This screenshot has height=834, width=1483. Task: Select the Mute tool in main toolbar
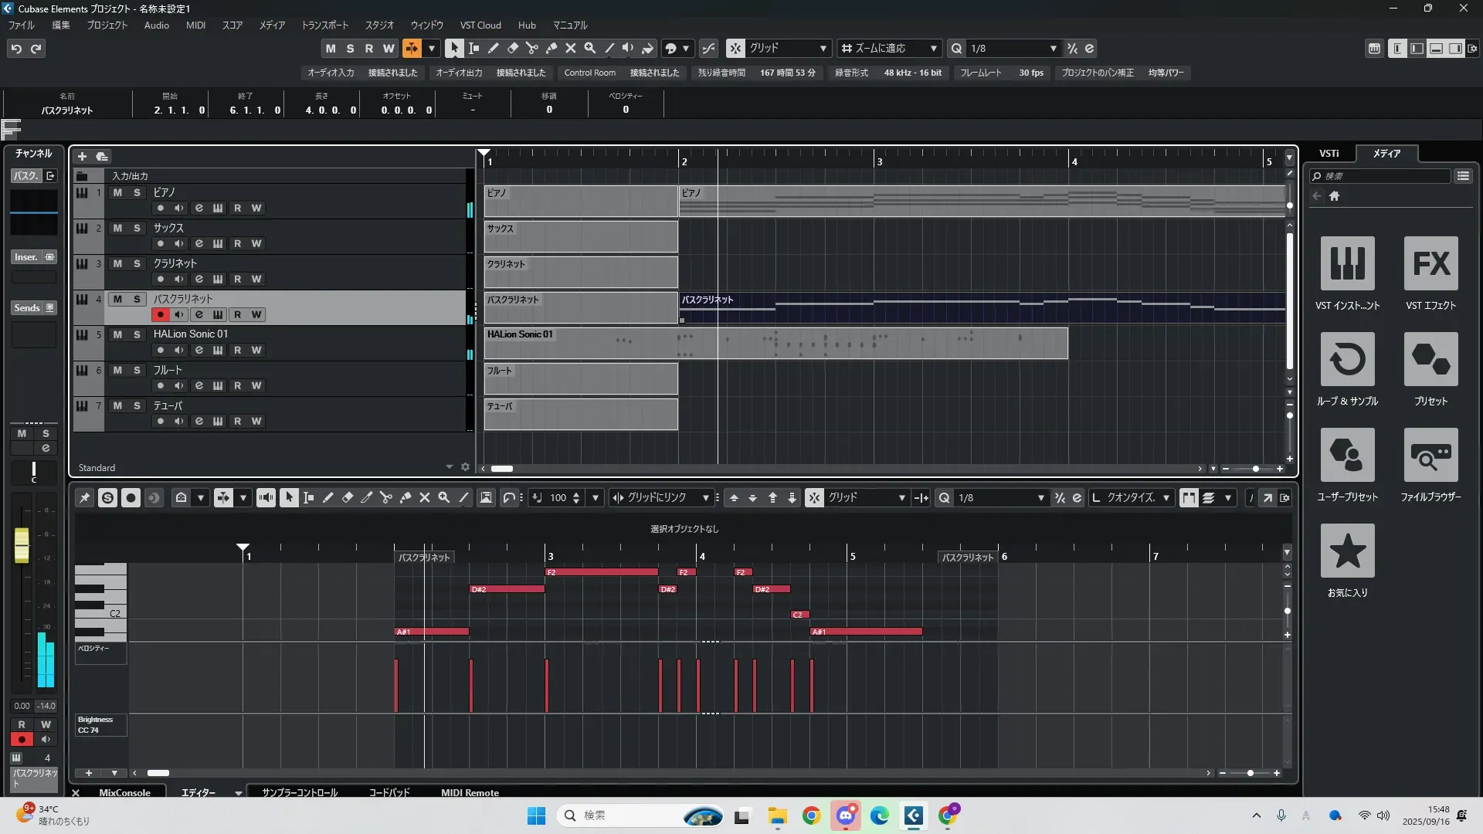[570, 48]
